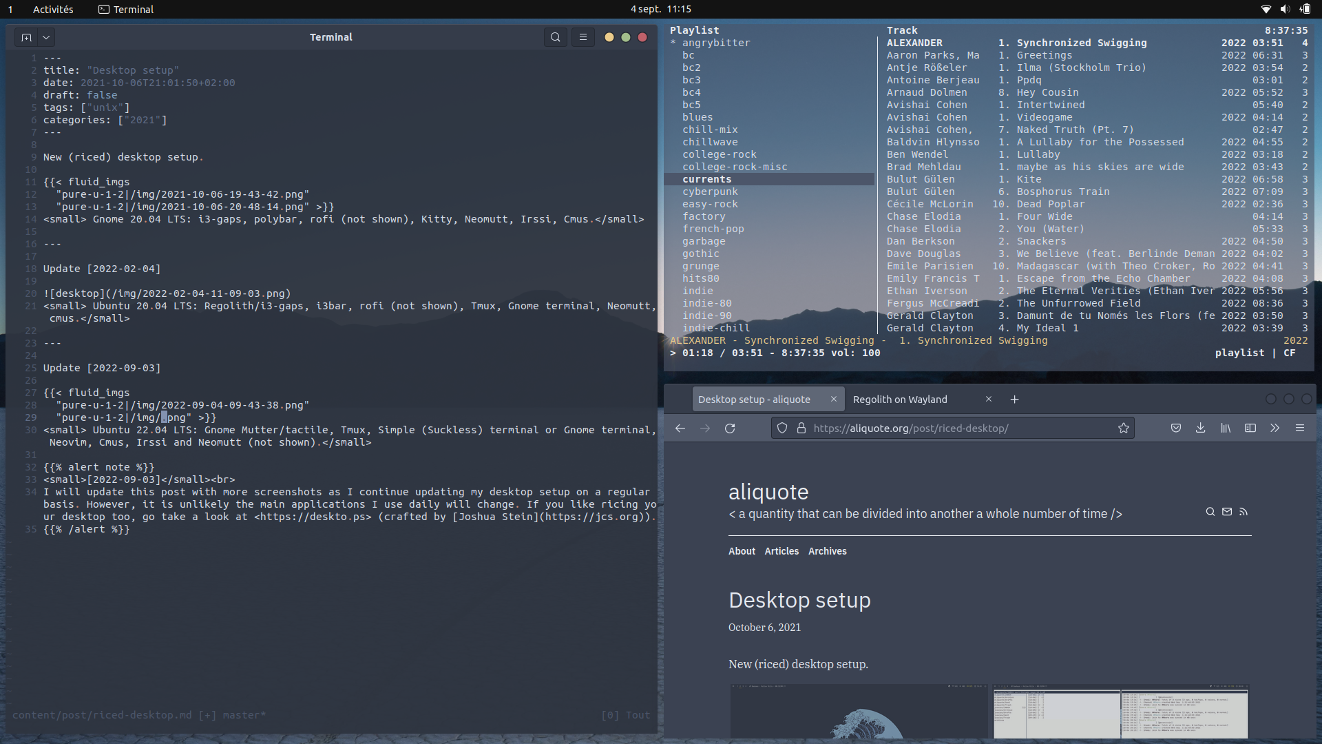Click the RSS feed icon on aliquote
The width and height of the screenshot is (1322, 744).
point(1244,512)
